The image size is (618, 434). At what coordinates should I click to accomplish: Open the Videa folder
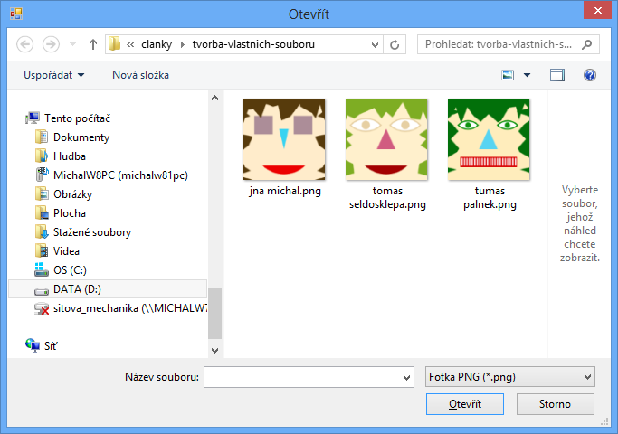(x=66, y=250)
